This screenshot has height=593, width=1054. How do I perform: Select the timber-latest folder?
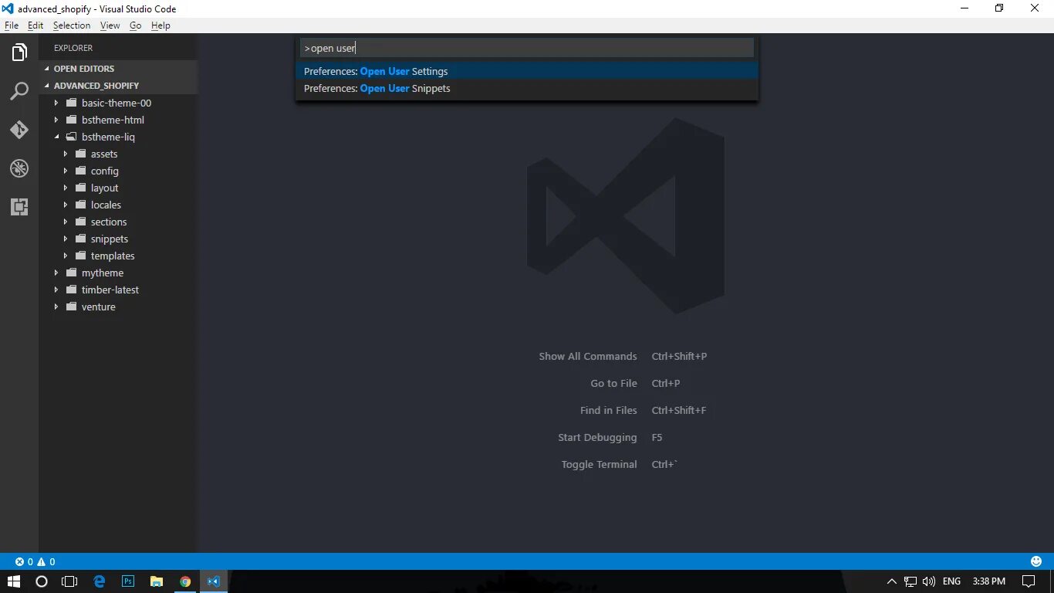pos(110,290)
